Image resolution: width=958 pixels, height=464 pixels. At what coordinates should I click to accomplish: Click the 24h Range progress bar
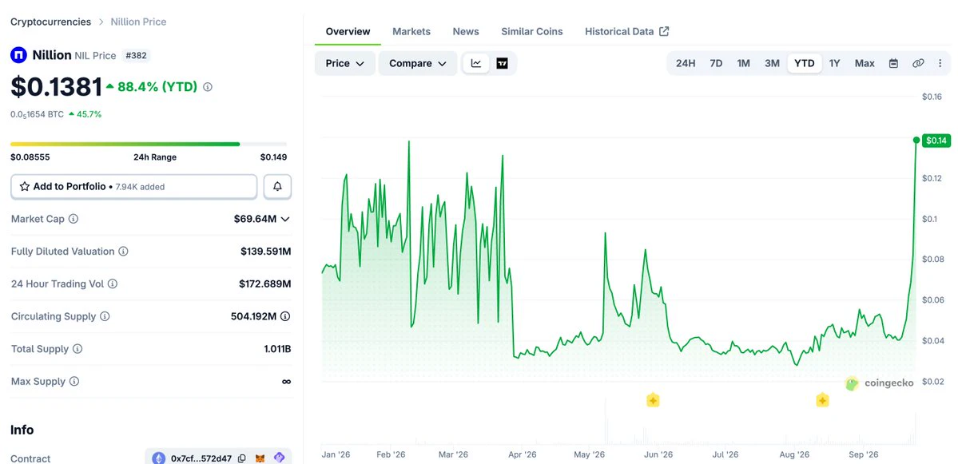pyautogui.click(x=149, y=144)
